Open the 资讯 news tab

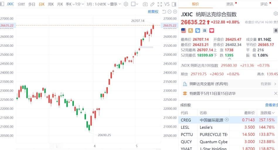(230, 4)
